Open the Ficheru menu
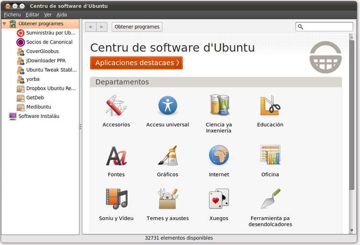Viewport: 360px width, 245px height. (12, 15)
